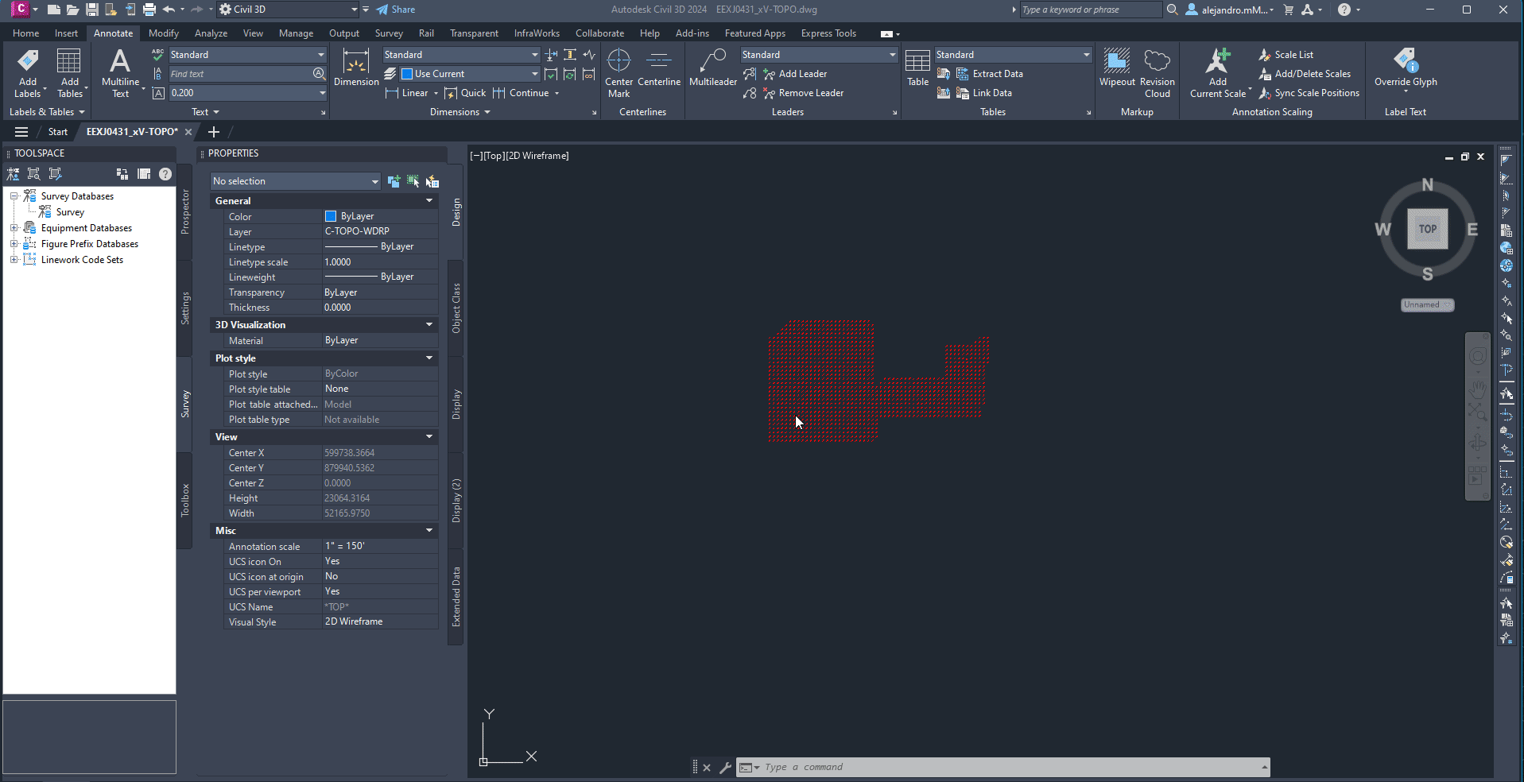This screenshot has width=1524, height=782.
Task: Click Quick Select icon in Properties panel
Action: click(x=413, y=181)
